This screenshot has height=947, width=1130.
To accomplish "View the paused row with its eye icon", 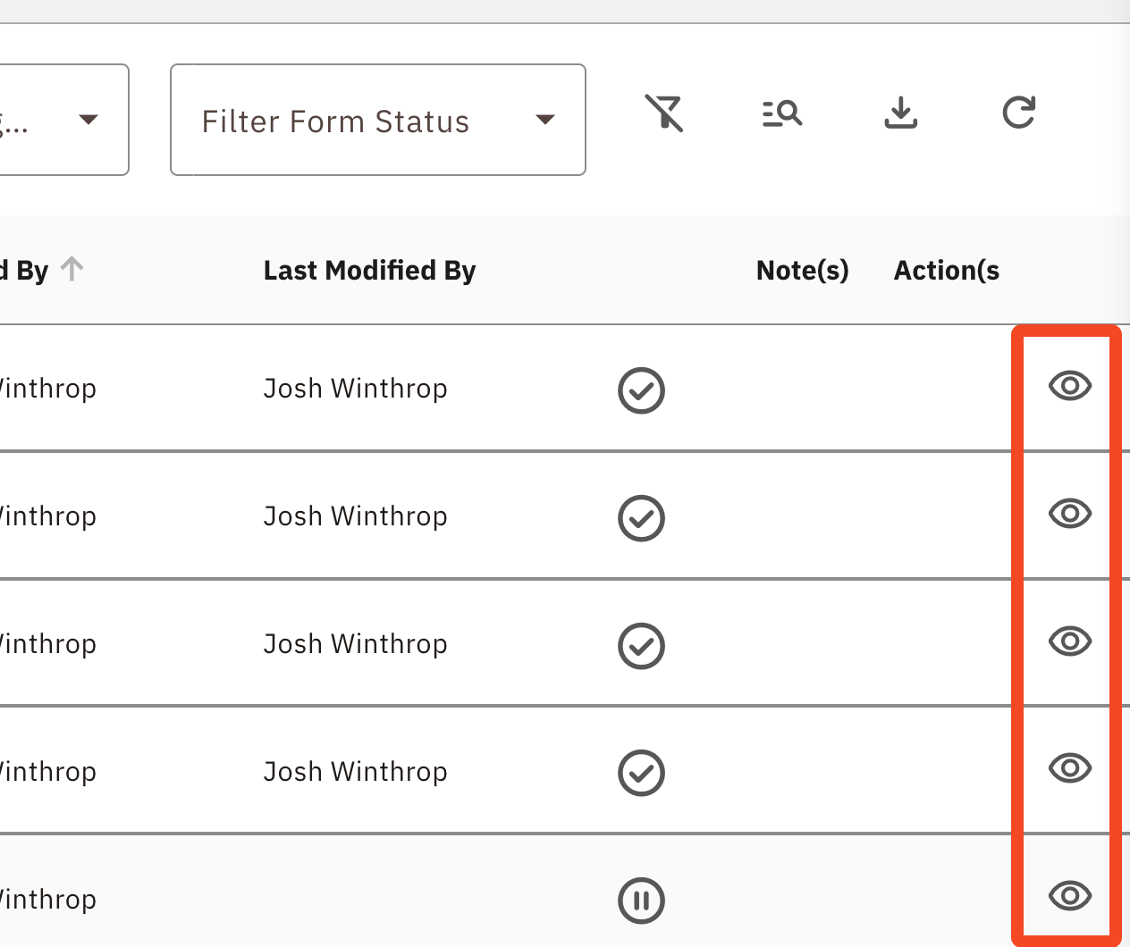I will point(1070,896).
